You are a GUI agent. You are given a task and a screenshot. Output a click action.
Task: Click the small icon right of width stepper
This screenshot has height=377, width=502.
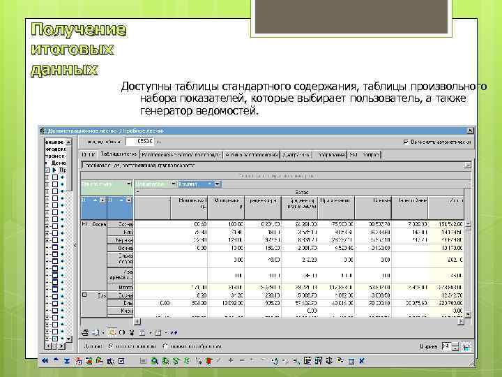[x=466, y=346]
